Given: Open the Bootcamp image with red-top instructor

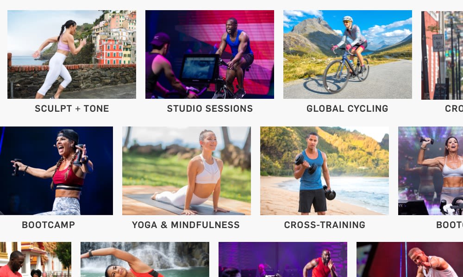Looking at the screenshot, I should pos(56,171).
